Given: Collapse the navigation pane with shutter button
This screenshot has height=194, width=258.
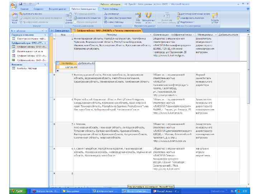Looking at the screenshot, I should tap(46, 31).
